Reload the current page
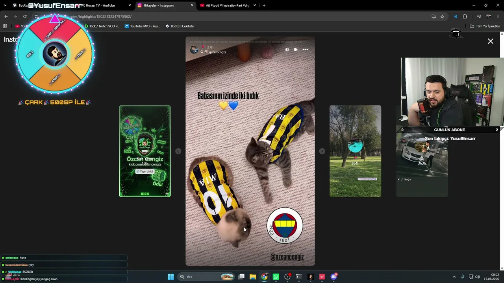The width and height of the screenshot is (504, 283). (x=25, y=17)
